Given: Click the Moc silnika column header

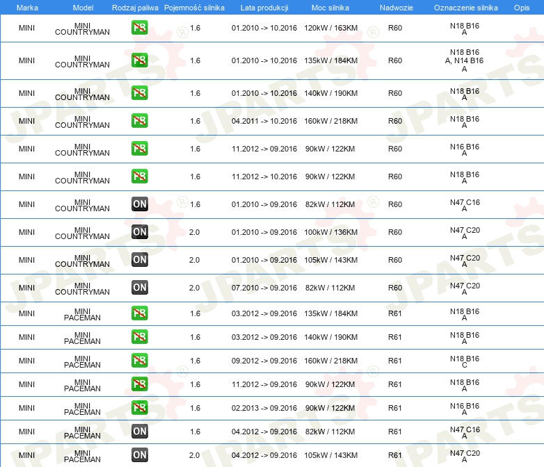Looking at the screenshot, I should click(330, 8).
